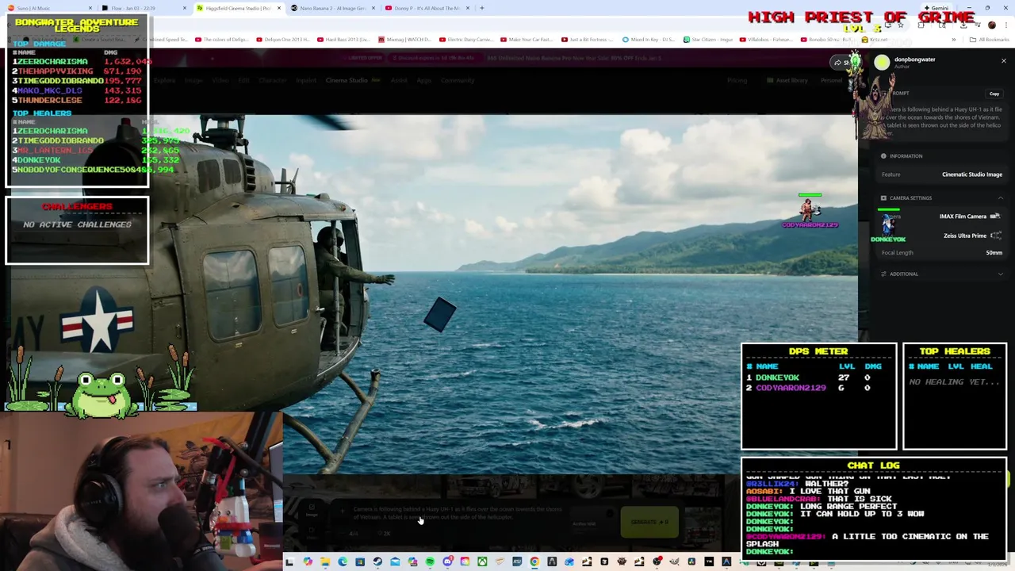Open the Asset library
This screenshot has height=571, width=1015.
pyautogui.click(x=787, y=80)
